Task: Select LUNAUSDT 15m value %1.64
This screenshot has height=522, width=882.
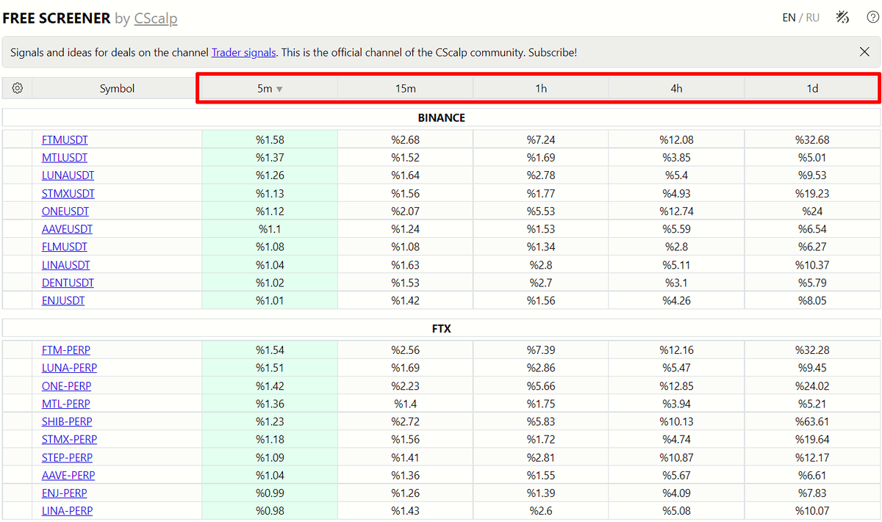Action: 406,175
